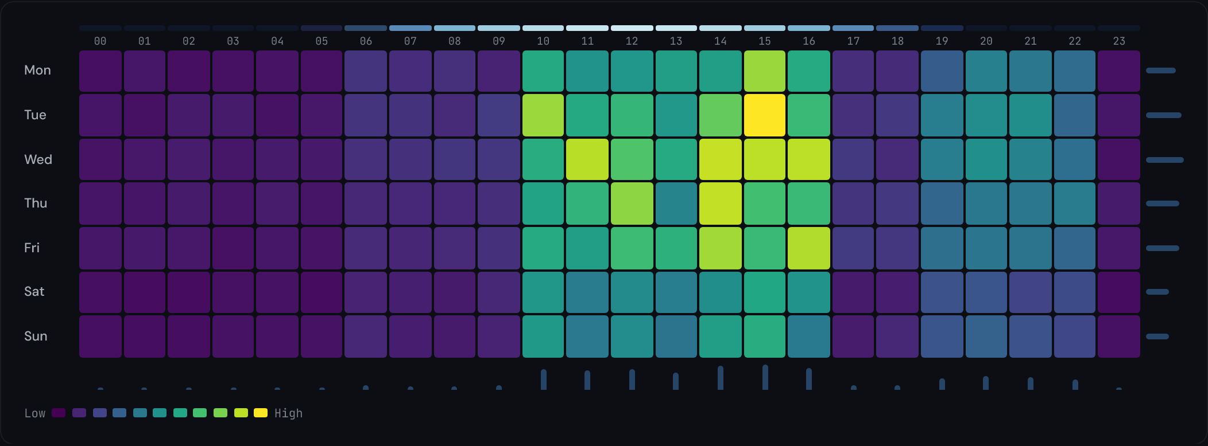Click the second legend swatch after Low
Image resolution: width=1208 pixels, height=446 pixels.
(x=79, y=413)
